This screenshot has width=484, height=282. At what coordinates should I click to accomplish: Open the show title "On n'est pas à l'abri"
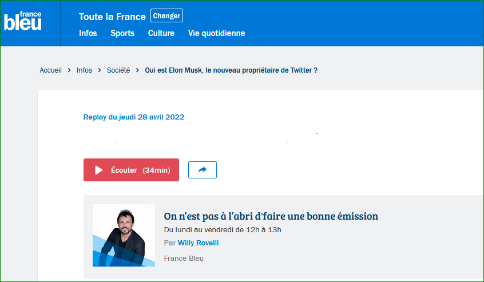271,216
